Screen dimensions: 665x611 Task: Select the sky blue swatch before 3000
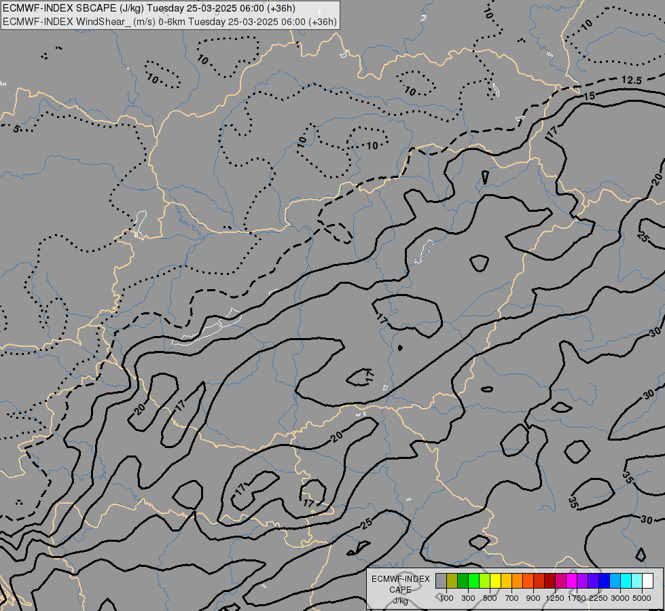(x=615, y=581)
